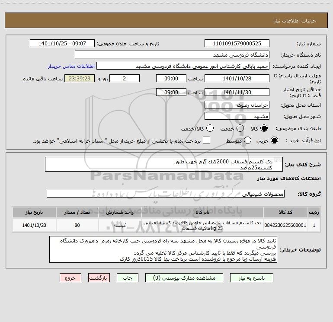The width and height of the screenshot is (333, 322).
Task: Select the جزیی purchase type radio
Action: pos(274,140)
